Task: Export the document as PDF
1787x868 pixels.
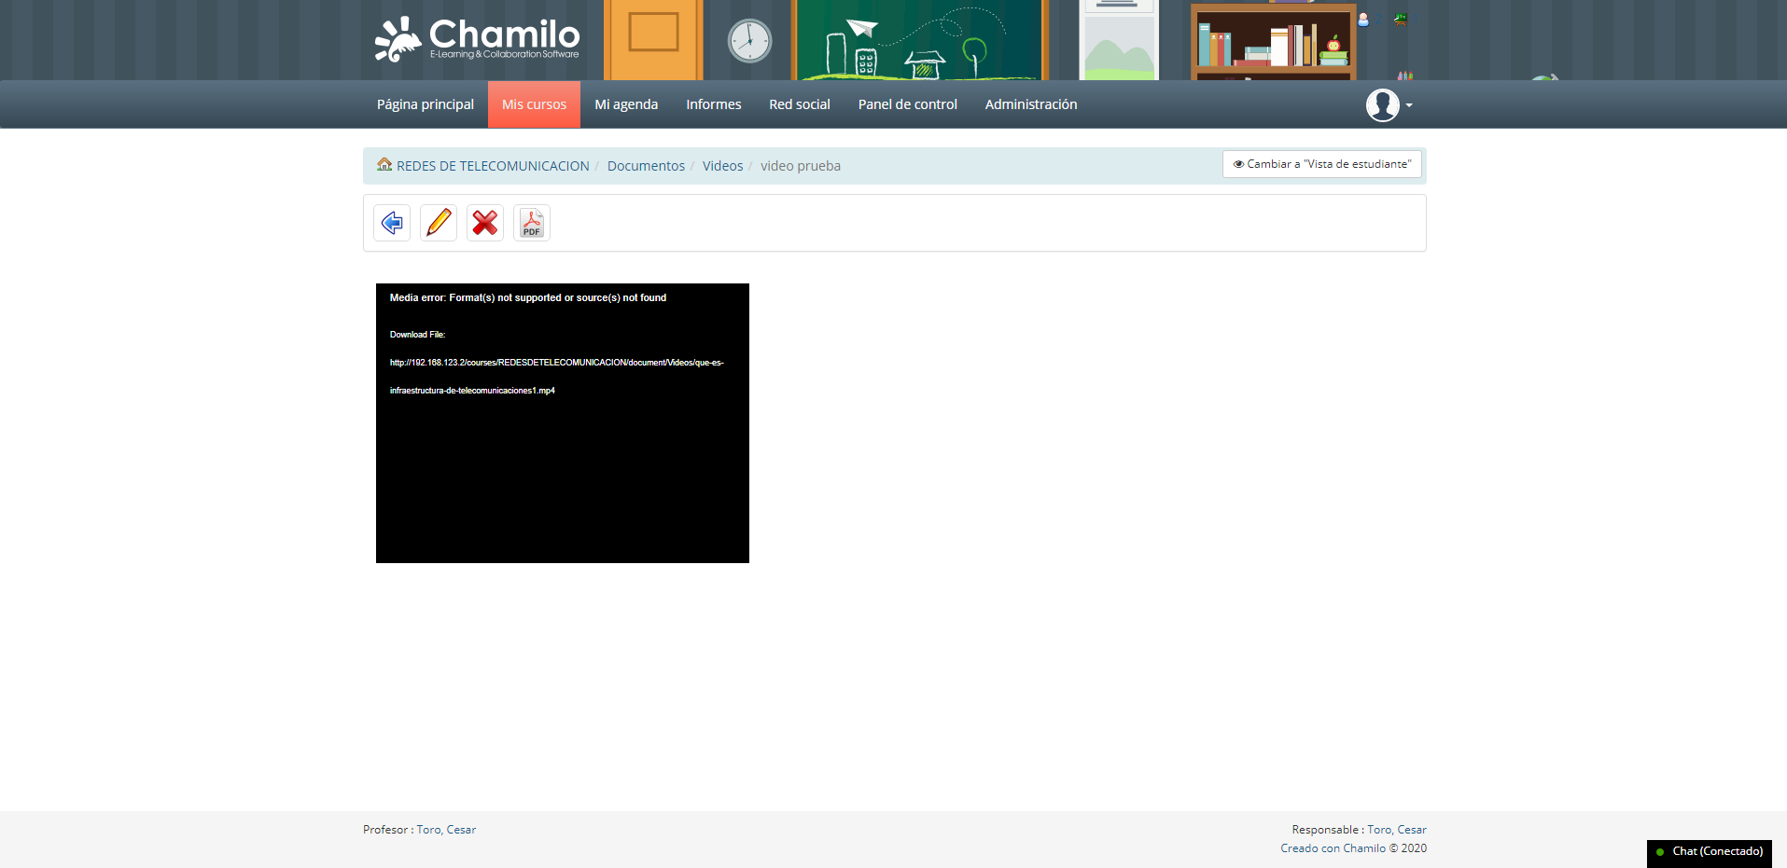Action: 531,222
